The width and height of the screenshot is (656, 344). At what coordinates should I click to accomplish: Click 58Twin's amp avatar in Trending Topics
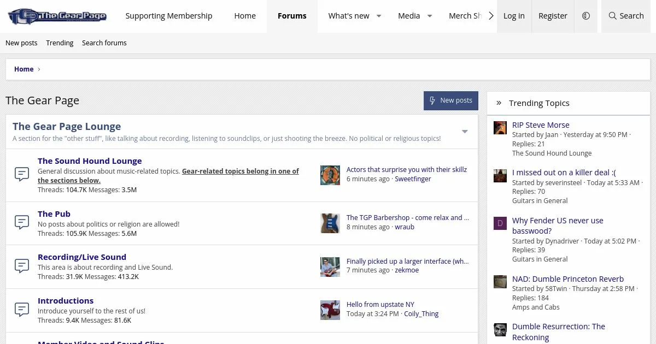point(500,281)
